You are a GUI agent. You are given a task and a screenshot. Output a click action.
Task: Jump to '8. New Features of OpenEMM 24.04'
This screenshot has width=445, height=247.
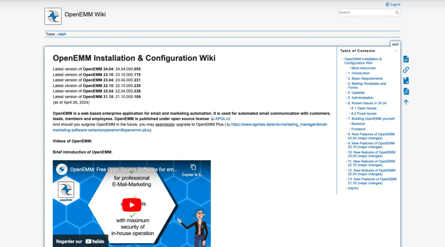point(371,136)
